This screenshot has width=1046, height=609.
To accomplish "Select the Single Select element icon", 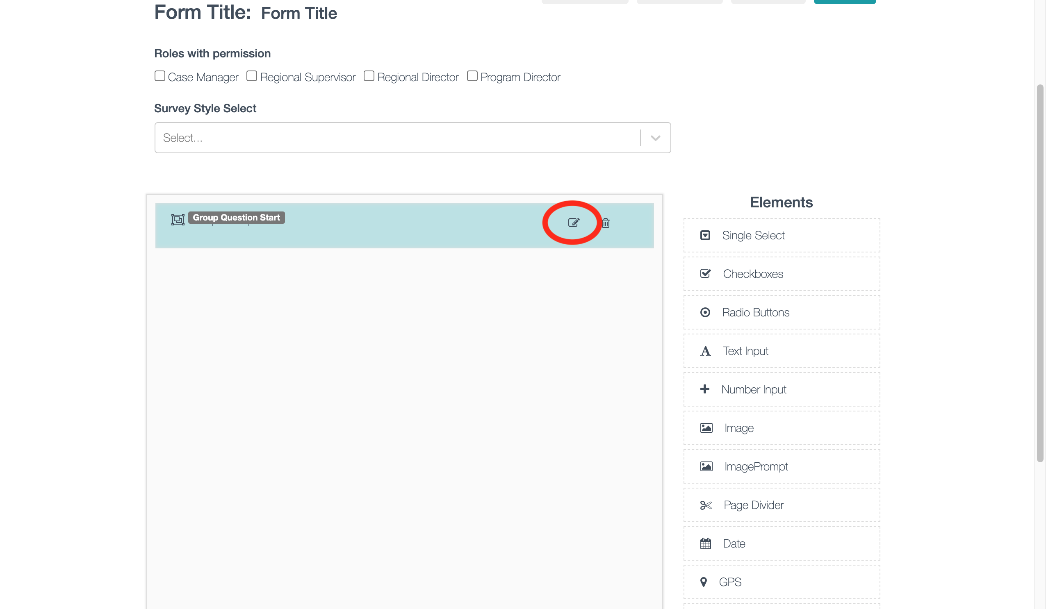I will [x=705, y=235].
